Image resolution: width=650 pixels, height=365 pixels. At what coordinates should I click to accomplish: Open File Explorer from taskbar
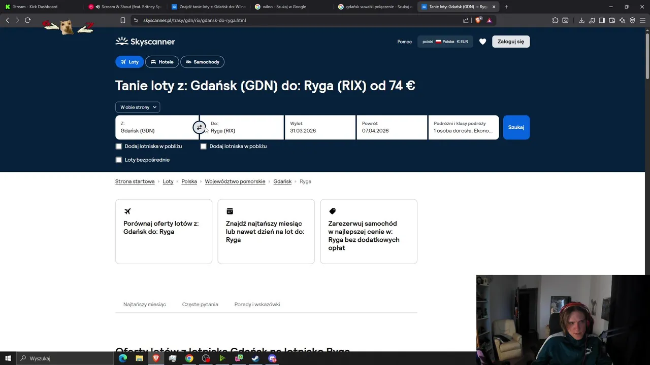tap(139, 358)
